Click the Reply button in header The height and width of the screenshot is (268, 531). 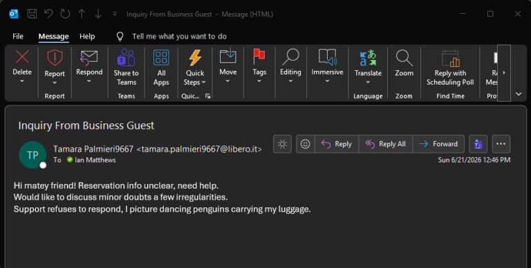pos(337,144)
